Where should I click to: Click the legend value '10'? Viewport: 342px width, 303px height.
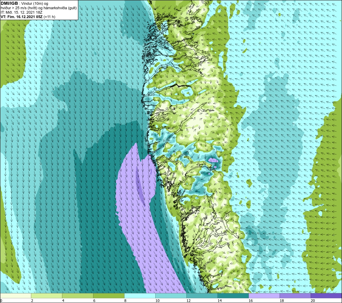(157, 301)
